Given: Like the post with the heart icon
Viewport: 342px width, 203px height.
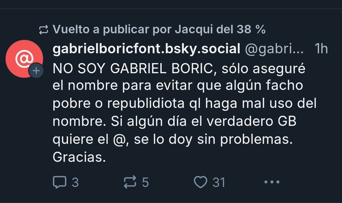Looking at the screenshot, I should [x=200, y=182].
